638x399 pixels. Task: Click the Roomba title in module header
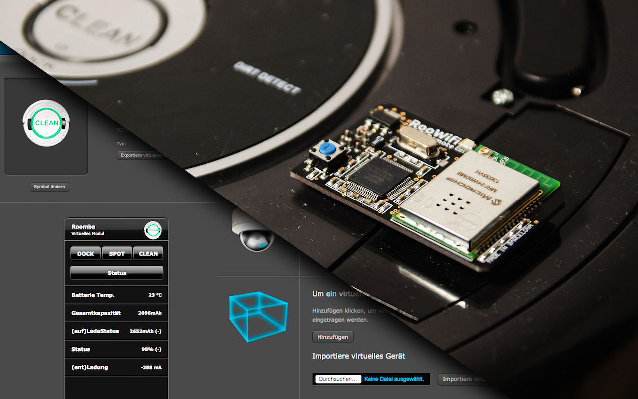pos(83,226)
